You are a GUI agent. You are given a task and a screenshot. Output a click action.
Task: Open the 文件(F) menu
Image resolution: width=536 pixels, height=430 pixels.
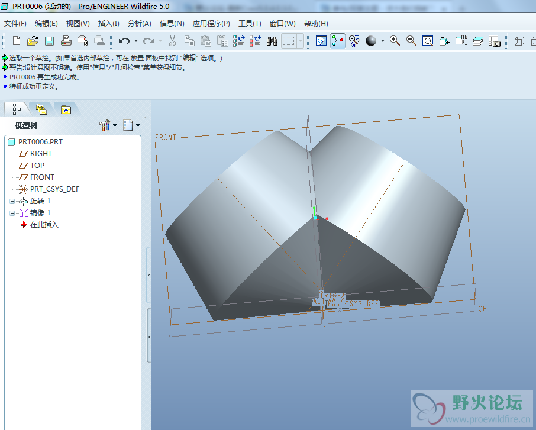click(x=15, y=24)
